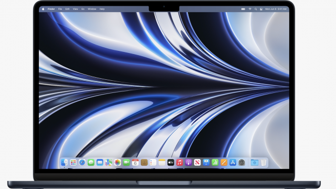This screenshot has height=189, width=336.
Task: Launch the Photos app
Action: tap(118, 162)
